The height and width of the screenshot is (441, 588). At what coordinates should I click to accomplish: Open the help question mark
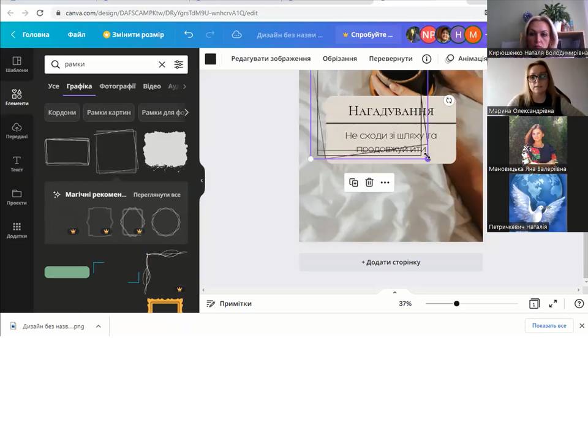579,304
